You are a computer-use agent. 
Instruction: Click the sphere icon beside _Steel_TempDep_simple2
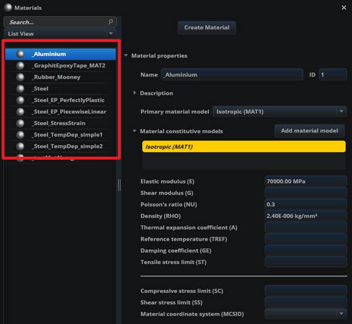pyautogui.click(x=21, y=147)
